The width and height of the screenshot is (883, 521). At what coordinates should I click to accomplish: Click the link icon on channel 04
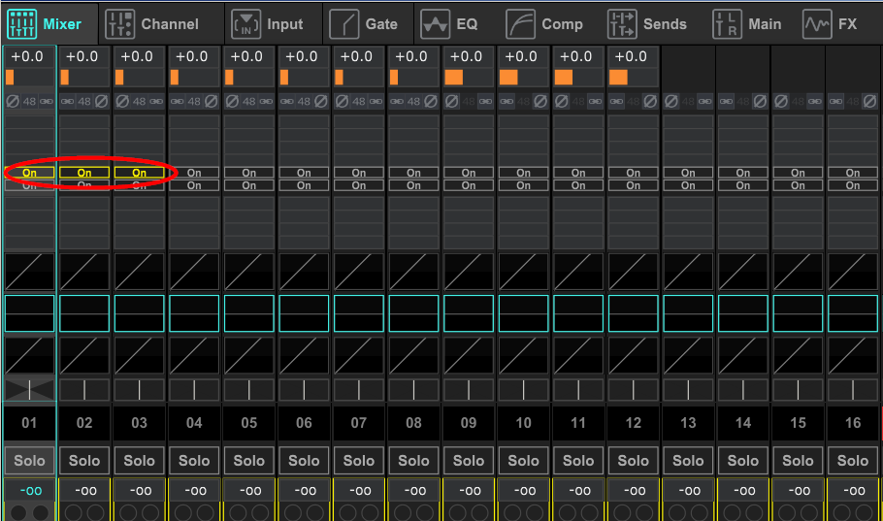point(178,101)
